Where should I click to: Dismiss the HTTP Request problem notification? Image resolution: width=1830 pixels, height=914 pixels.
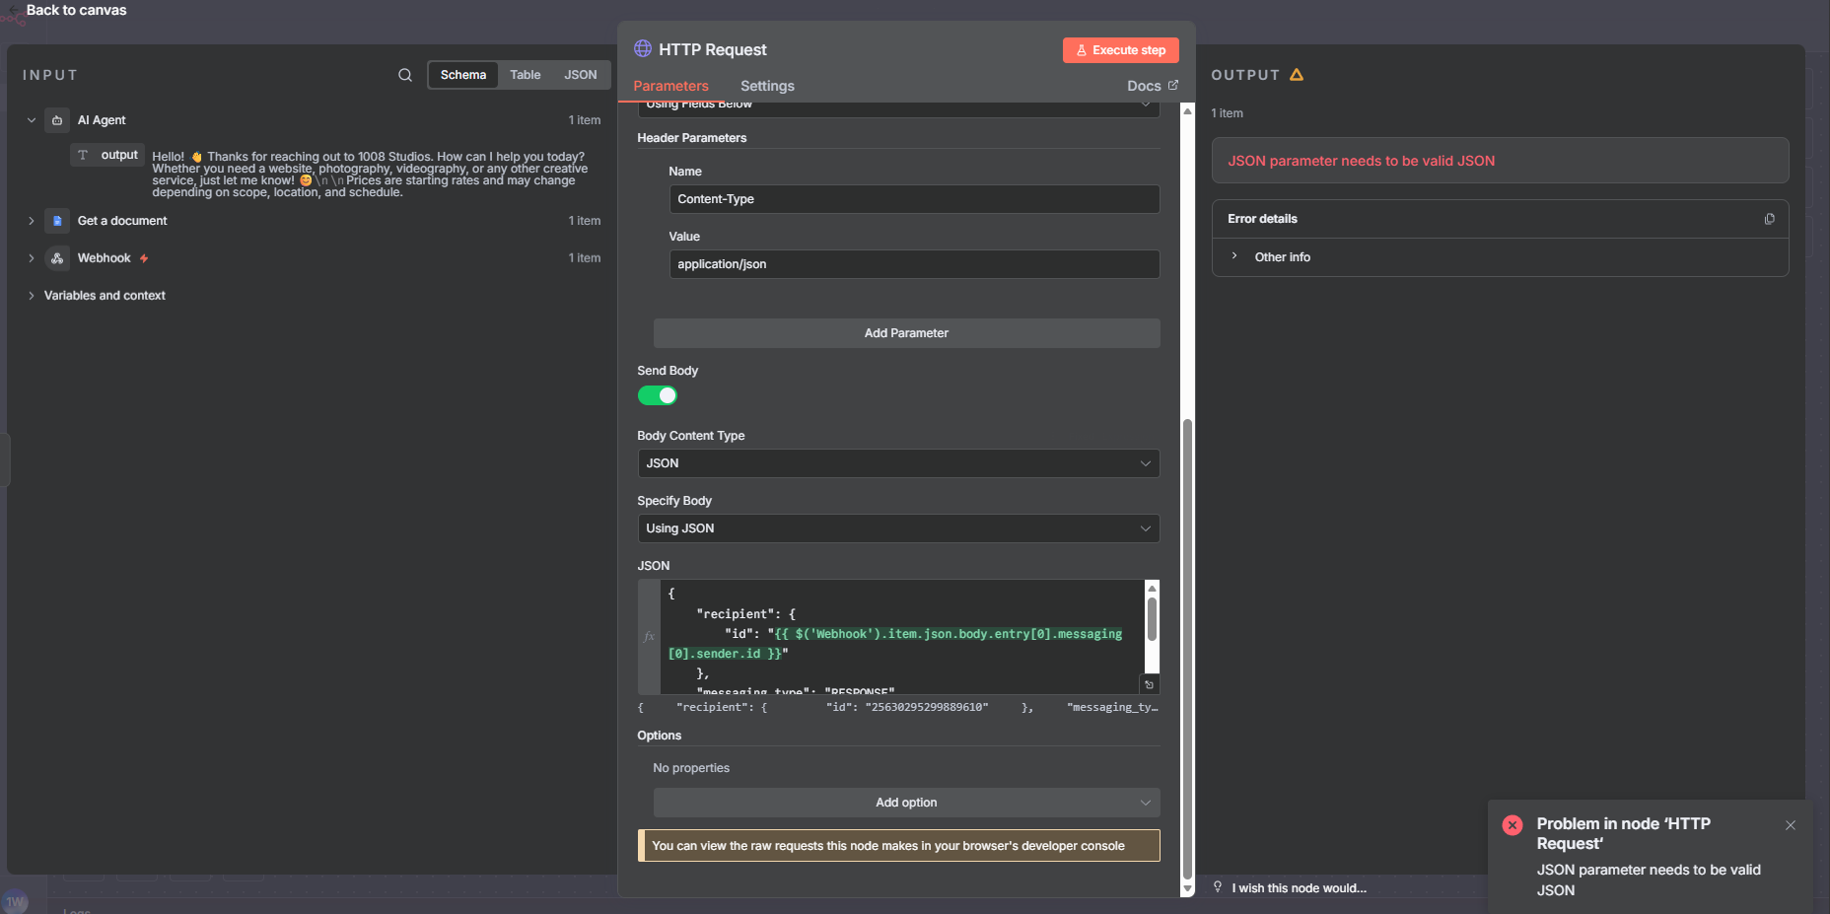[1790, 825]
